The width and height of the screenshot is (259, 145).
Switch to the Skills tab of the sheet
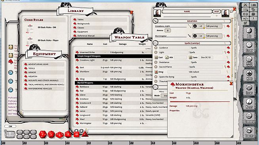[x=235, y=30]
